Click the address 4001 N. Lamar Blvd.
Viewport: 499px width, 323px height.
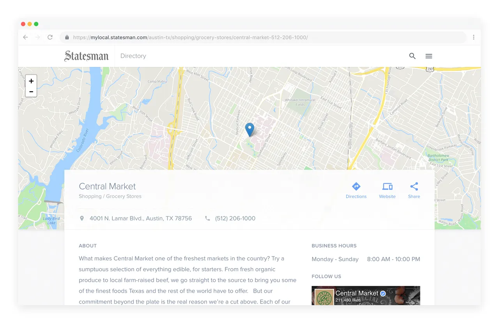141,218
